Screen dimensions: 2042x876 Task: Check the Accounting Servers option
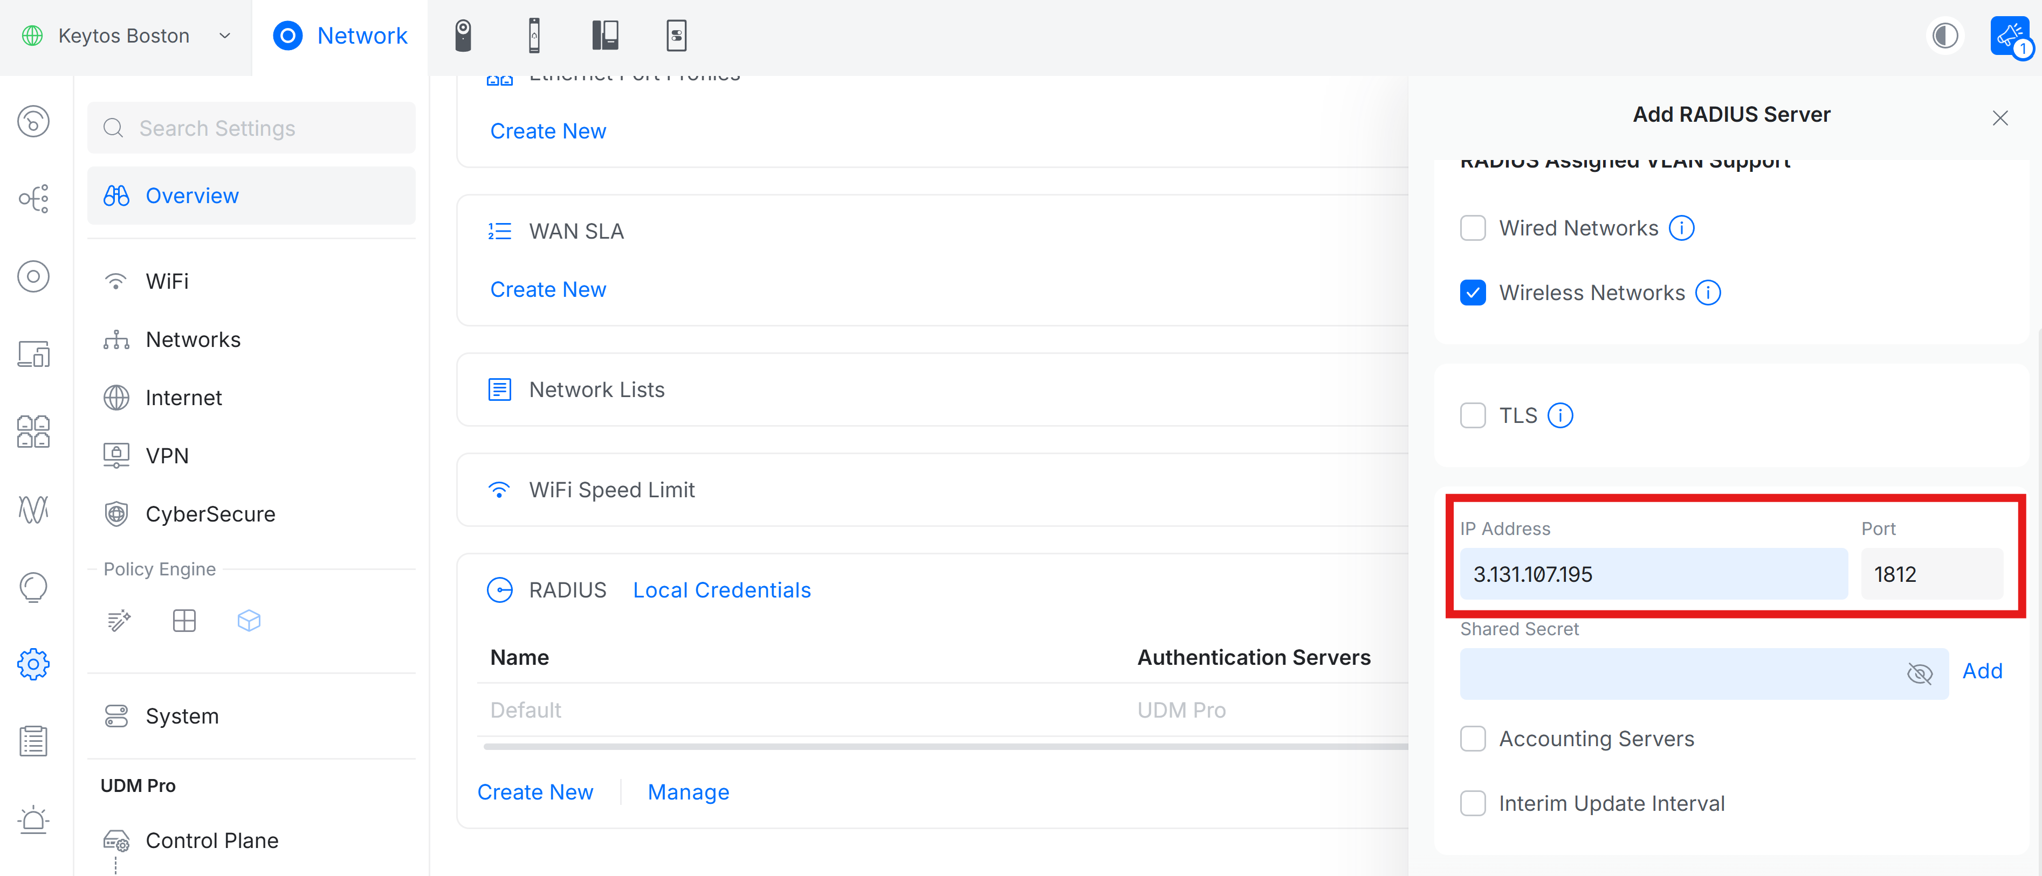(x=1473, y=738)
